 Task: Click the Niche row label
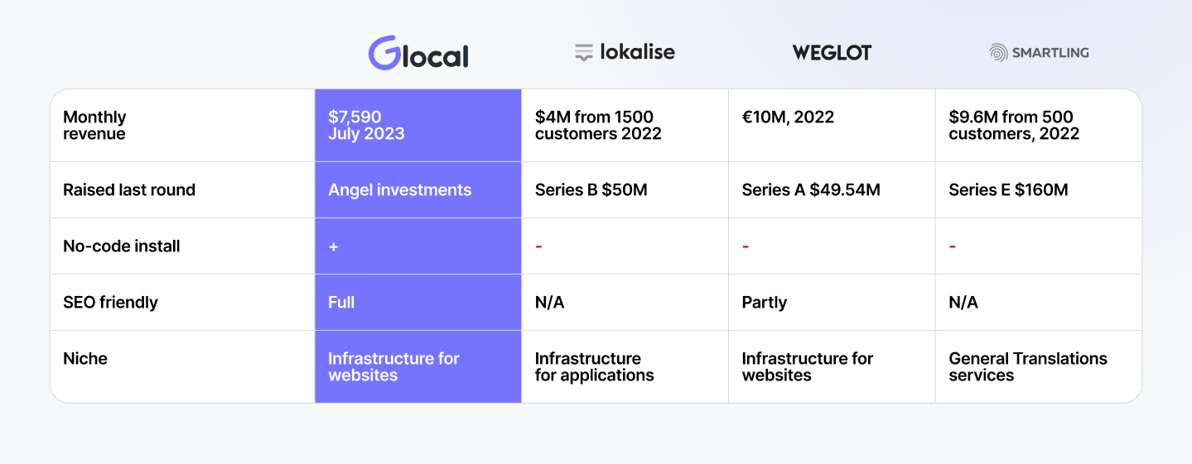click(85, 359)
